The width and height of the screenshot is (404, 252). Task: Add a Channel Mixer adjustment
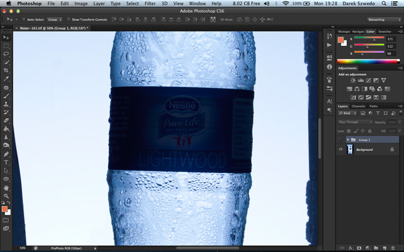click(x=380, y=89)
